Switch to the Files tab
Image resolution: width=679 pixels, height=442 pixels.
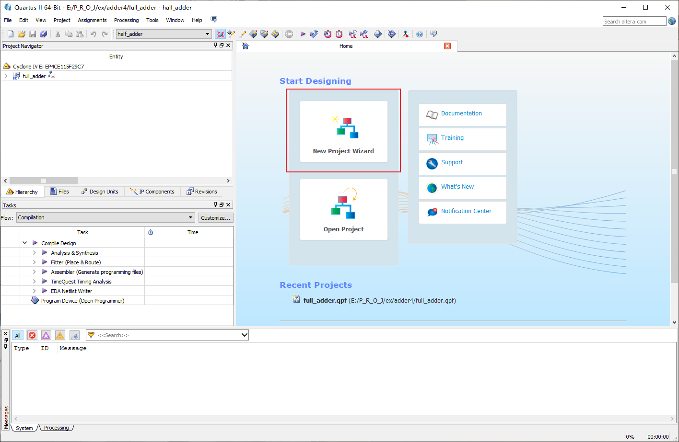coord(60,192)
